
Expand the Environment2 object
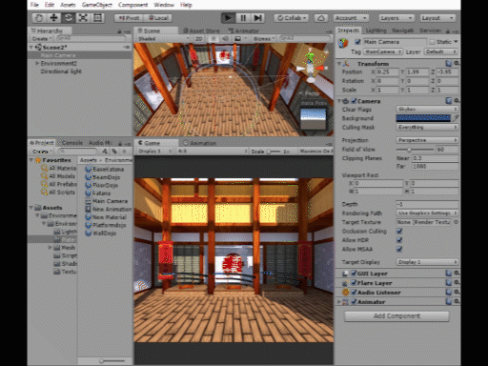coord(37,63)
